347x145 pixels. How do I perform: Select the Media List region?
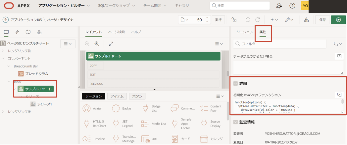pos(153,124)
